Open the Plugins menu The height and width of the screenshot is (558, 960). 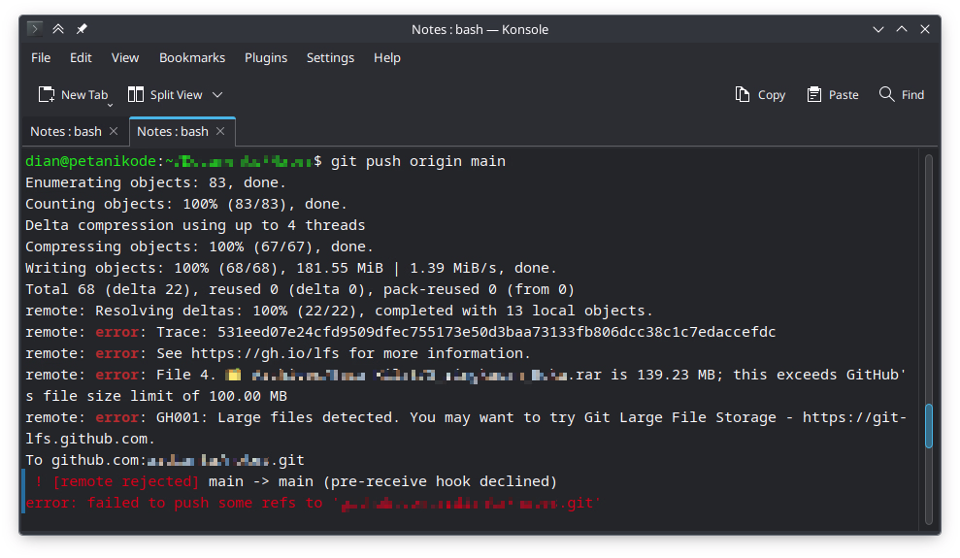(x=266, y=57)
